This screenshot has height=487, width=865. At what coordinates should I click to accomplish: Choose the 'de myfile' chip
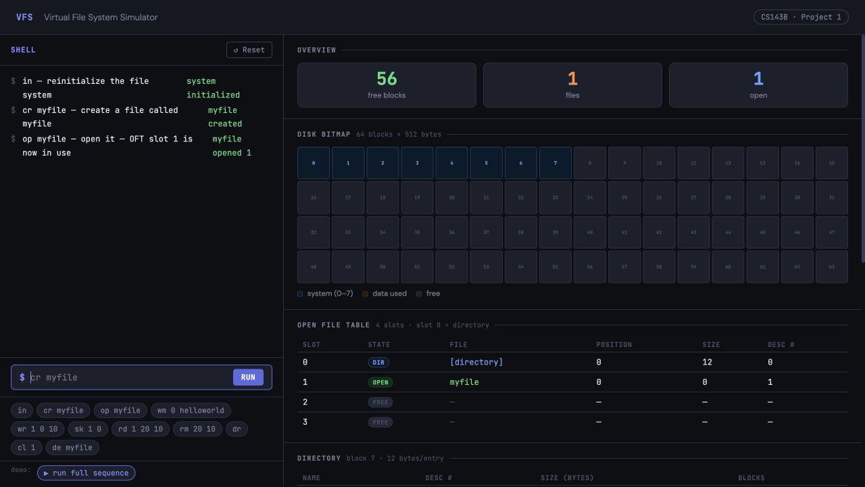click(72, 447)
